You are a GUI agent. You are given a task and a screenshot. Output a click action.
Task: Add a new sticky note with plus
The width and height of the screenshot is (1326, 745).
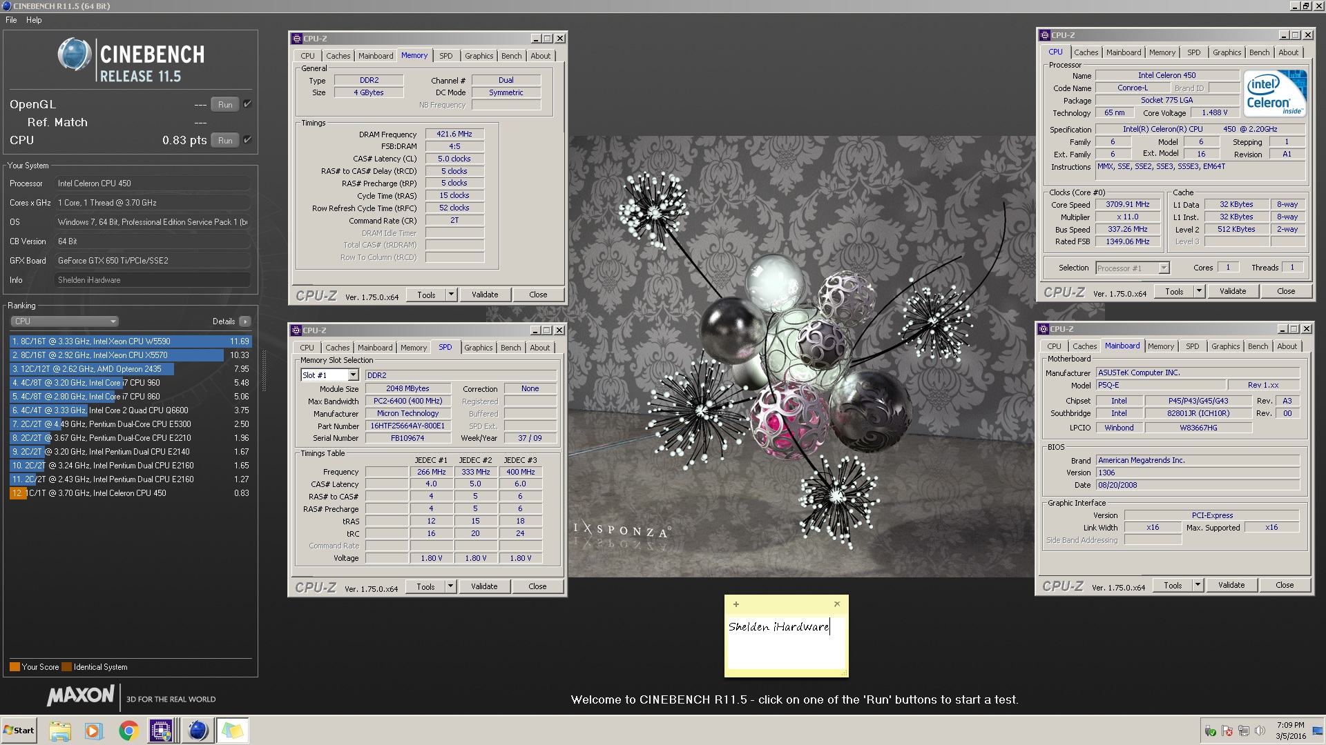click(x=736, y=604)
